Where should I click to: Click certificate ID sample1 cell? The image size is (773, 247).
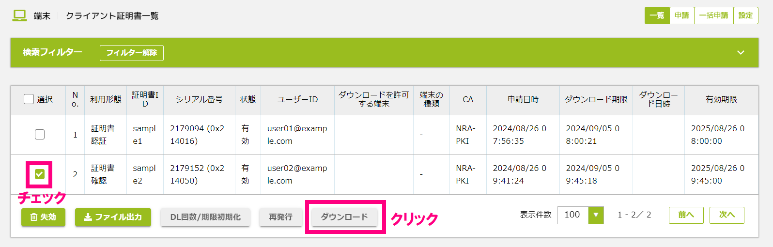pyautogui.click(x=144, y=135)
